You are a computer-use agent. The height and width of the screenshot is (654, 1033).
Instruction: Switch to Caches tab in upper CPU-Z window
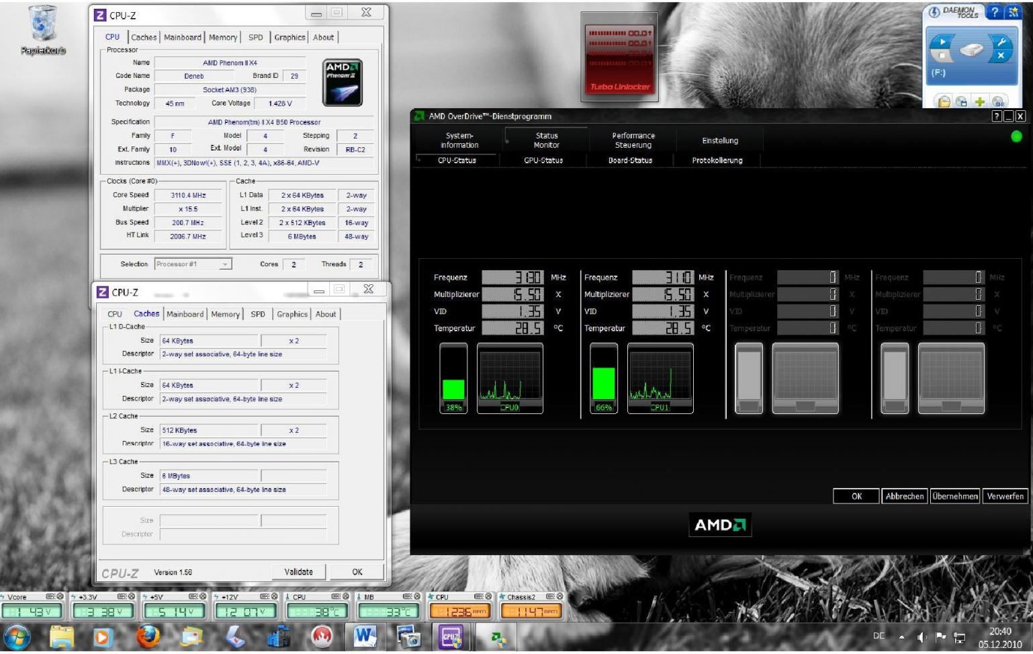[x=144, y=38]
